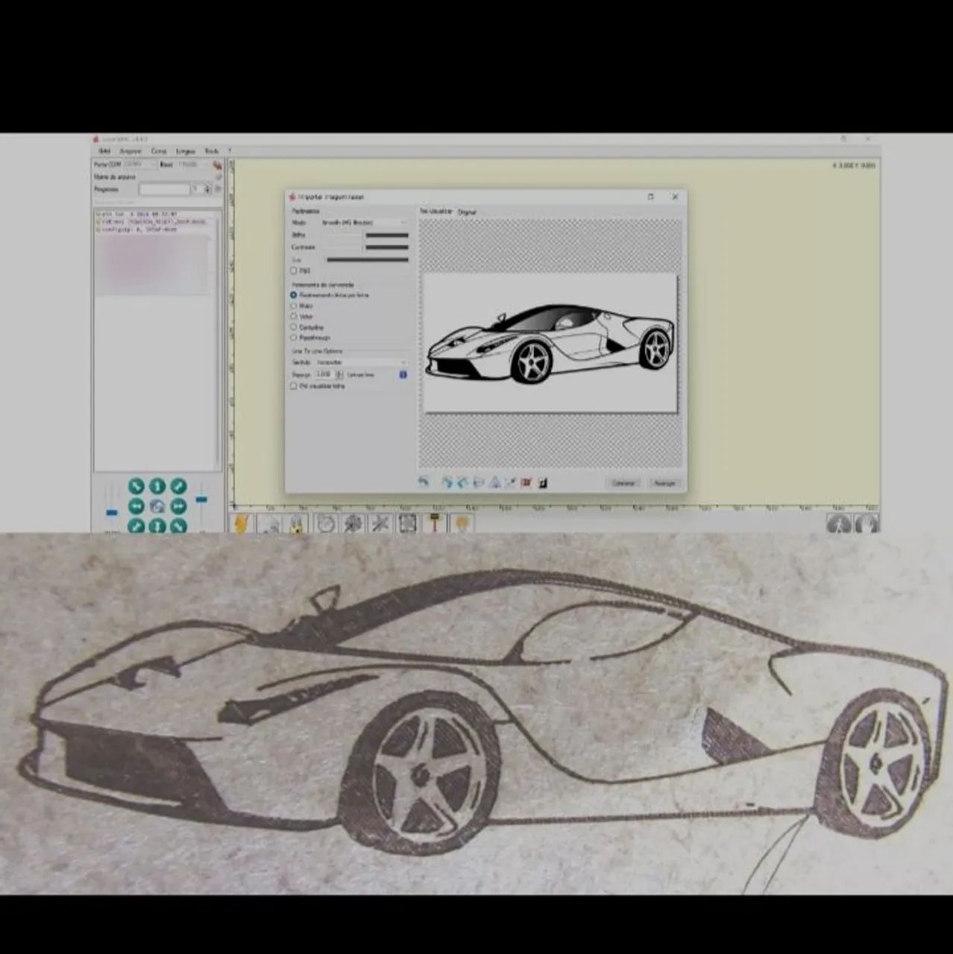
Task: Click the run program icon beside Progresso
Action: coord(218,190)
